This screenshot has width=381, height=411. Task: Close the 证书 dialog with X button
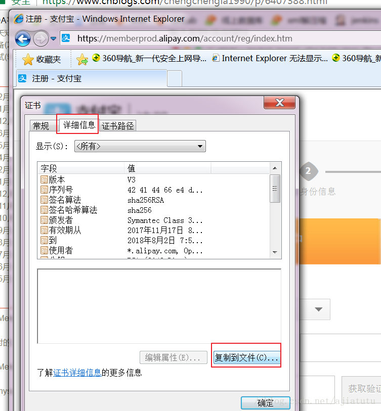(x=279, y=103)
